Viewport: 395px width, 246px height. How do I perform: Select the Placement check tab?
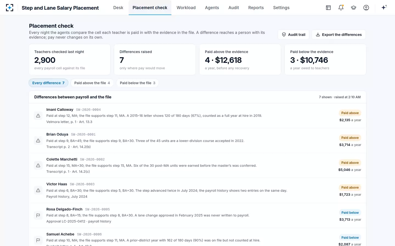150,8
